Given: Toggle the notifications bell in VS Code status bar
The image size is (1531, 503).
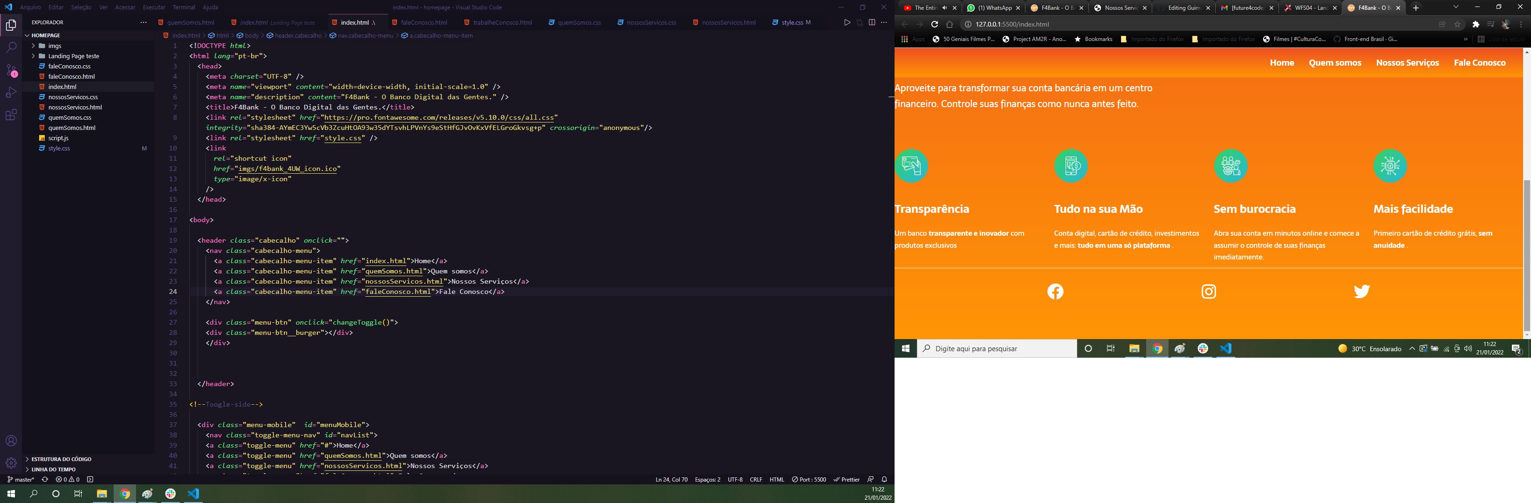Looking at the screenshot, I should click(x=884, y=479).
